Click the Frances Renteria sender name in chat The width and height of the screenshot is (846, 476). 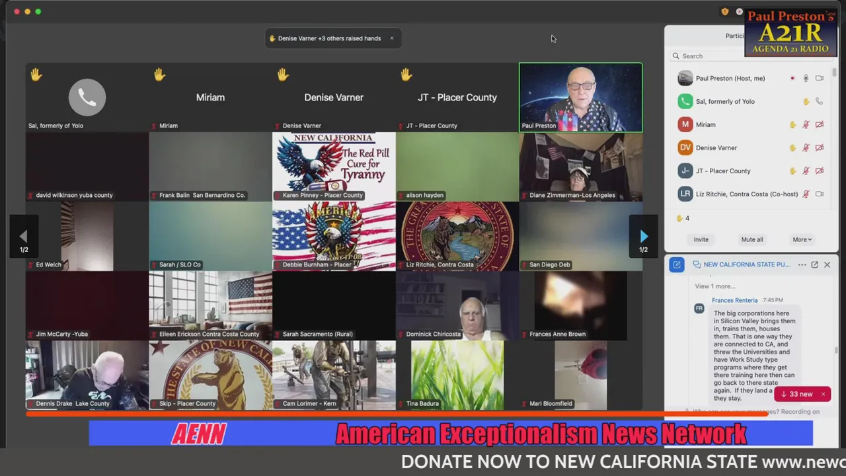(x=734, y=300)
